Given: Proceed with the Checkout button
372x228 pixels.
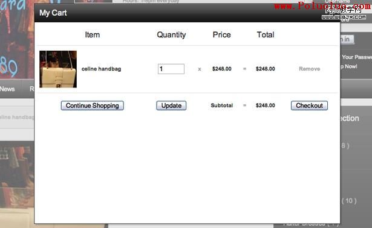Looking at the screenshot, I should [x=309, y=106].
